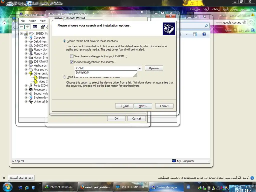The width and height of the screenshot is (256, 192).
Task: Switch to SPEED COMPUTER taskbar button
Action: [x=131, y=187]
